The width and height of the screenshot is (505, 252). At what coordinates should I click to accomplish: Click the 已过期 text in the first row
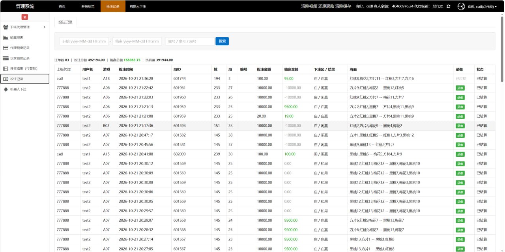click(x=461, y=78)
